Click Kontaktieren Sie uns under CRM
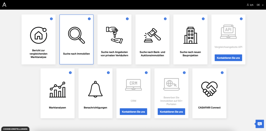Screen dimensions: 266x131 click(134, 112)
